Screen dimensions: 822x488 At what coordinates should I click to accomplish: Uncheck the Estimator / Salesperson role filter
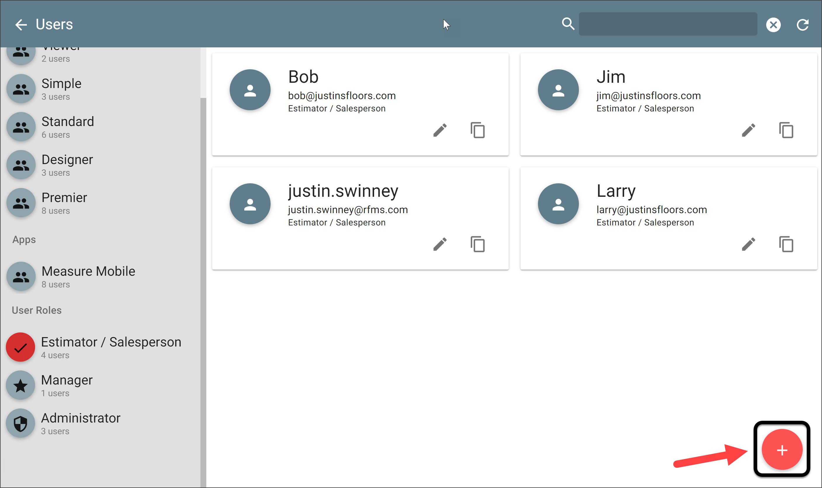20,347
